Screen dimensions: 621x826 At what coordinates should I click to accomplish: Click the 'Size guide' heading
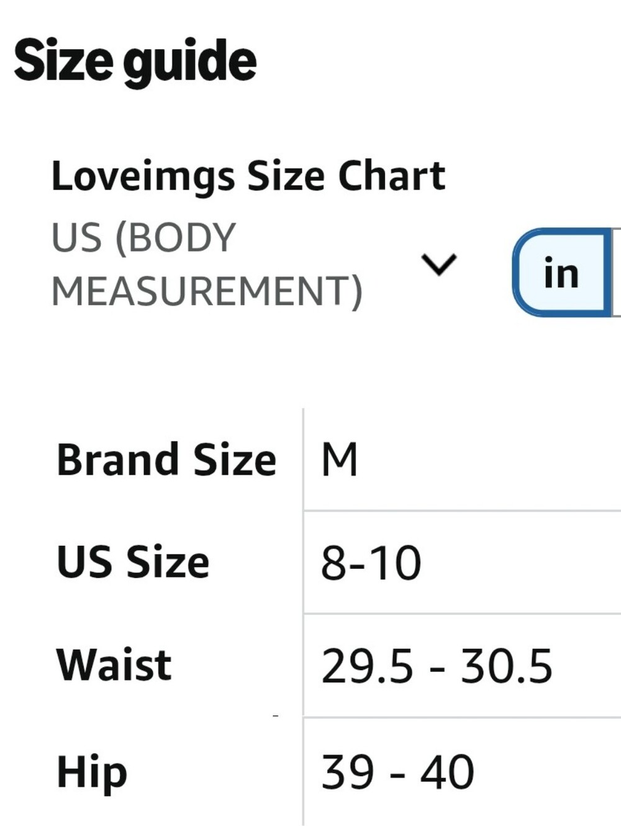135,61
